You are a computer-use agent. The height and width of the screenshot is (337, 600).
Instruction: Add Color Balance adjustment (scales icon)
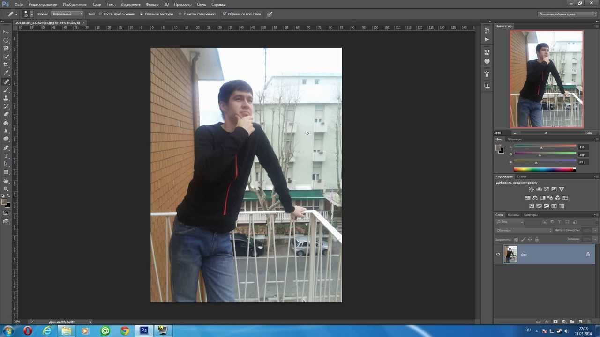click(x=535, y=198)
